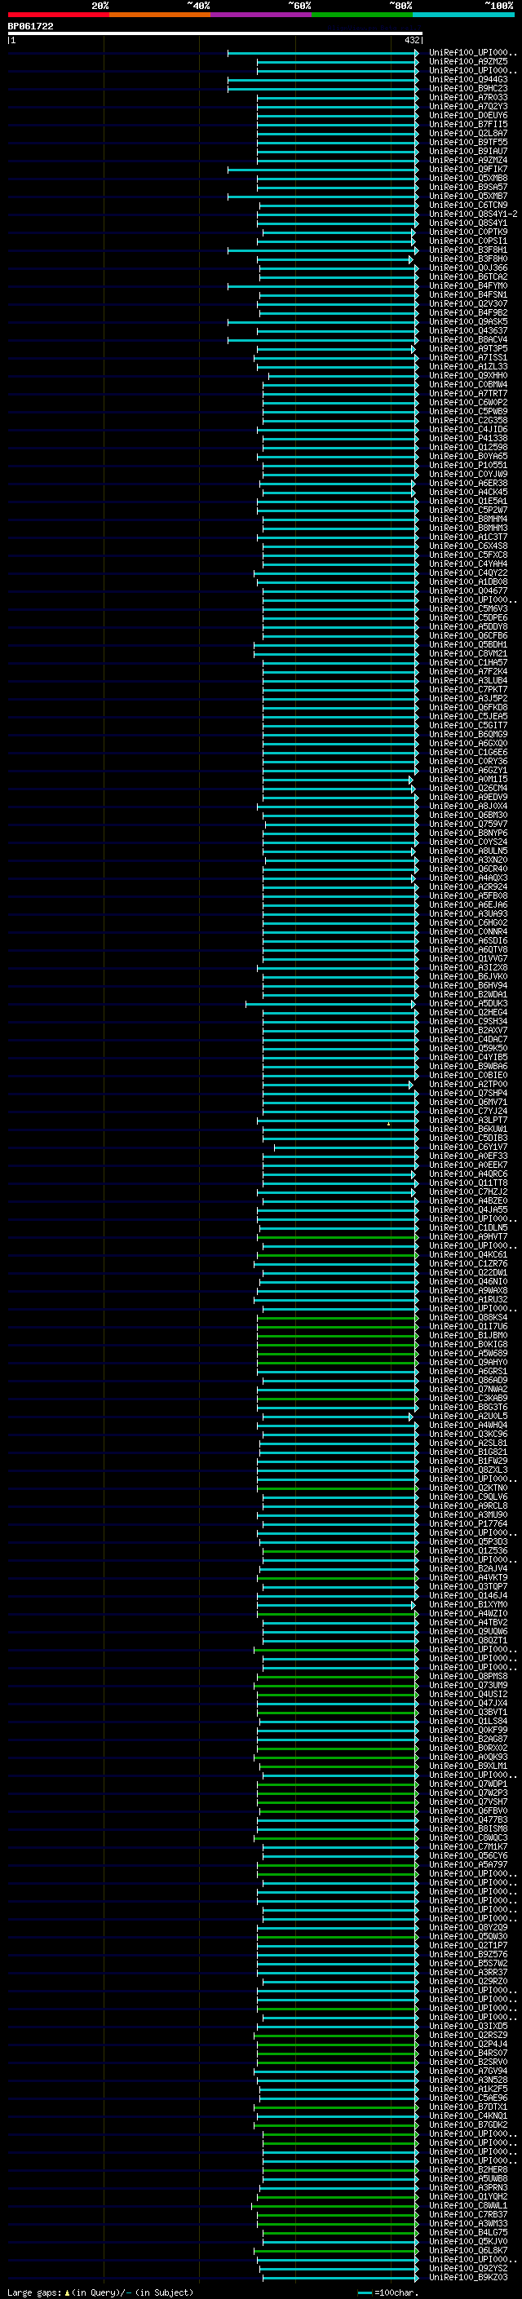The width and height of the screenshot is (522, 2299).
Task: Click the UniRef100_Q04677 label
Action: click(x=467, y=590)
